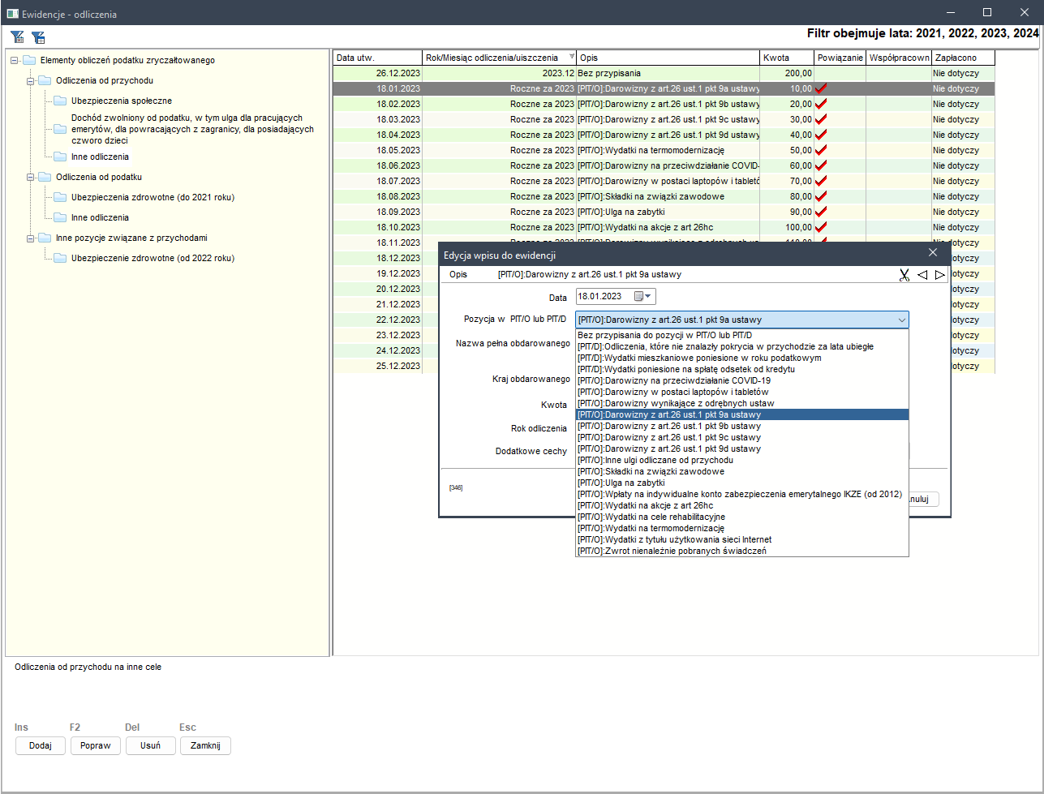Select the Odliczenia od przychodu tree label

point(105,81)
